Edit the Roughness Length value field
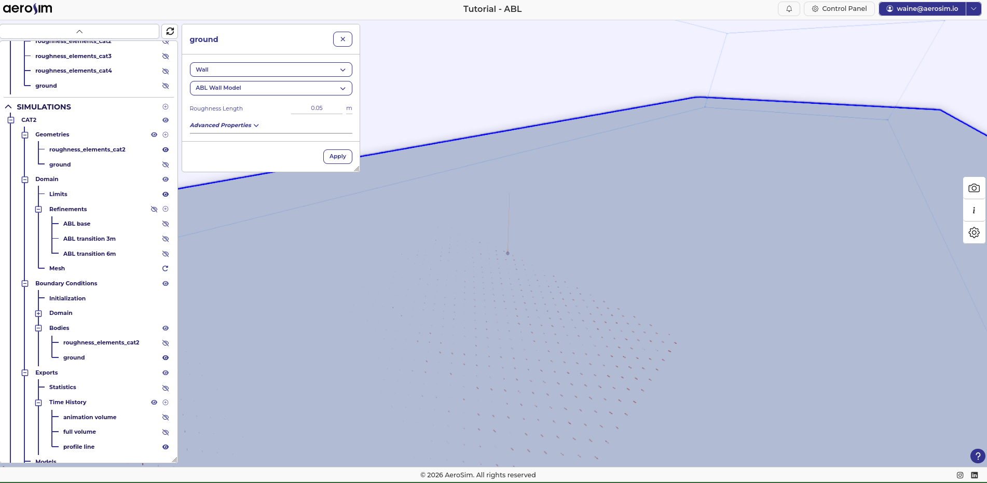The height and width of the screenshot is (483, 987). [x=317, y=108]
